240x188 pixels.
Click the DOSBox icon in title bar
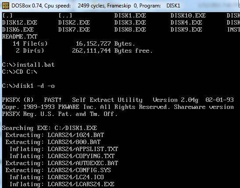[x=6, y=6]
